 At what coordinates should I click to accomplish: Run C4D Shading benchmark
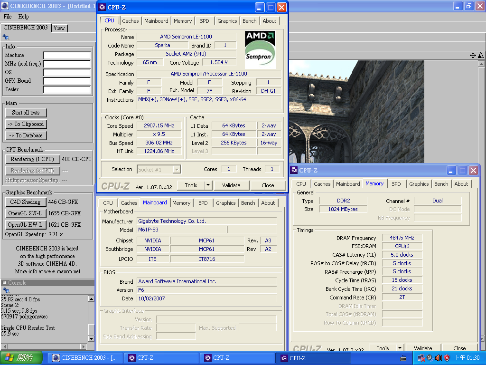26,202
